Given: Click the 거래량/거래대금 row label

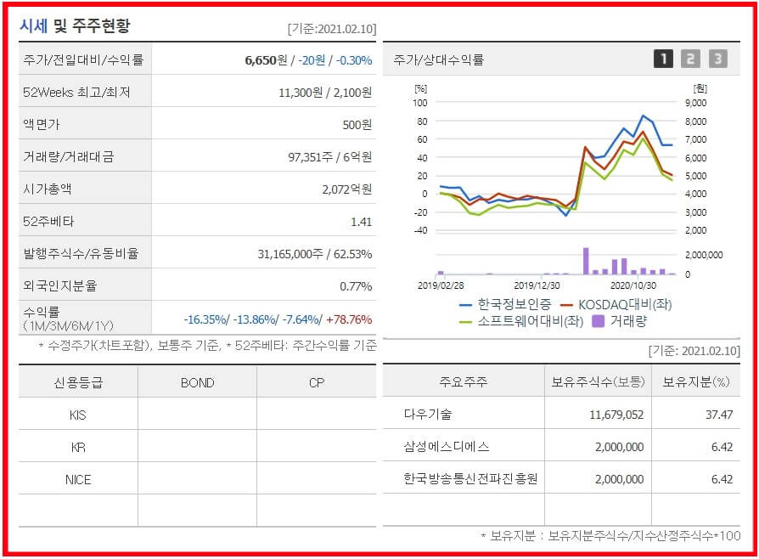Looking at the screenshot, I should click(68, 157).
